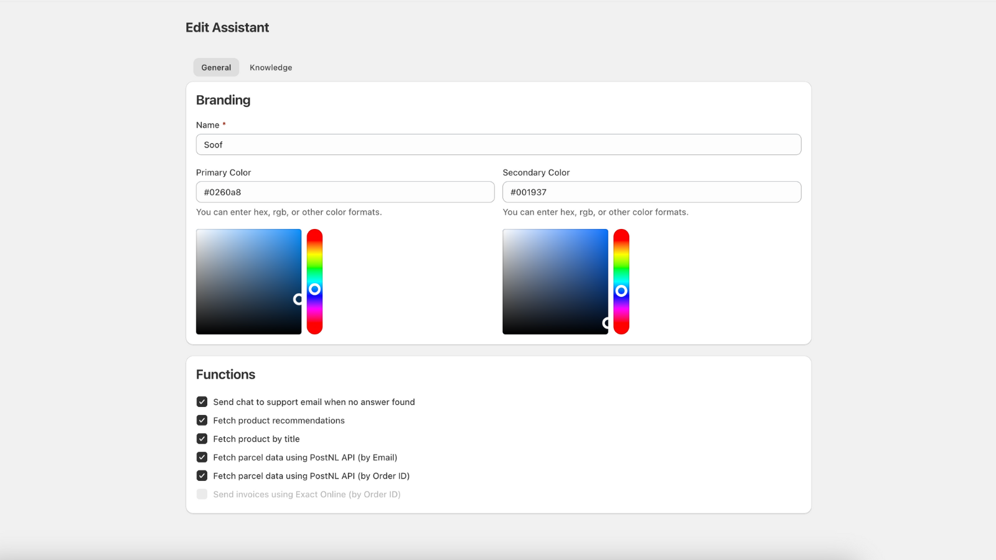Select the General tab
This screenshot has width=996, height=560.
(x=216, y=67)
